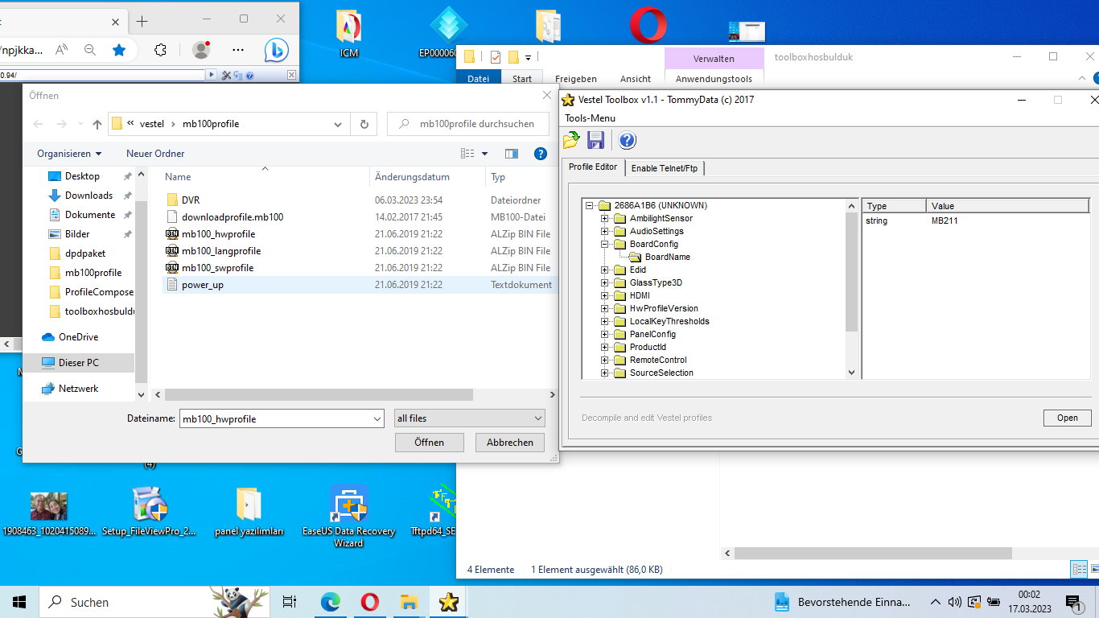Open Edge three-dot settings menu
This screenshot has height=618, width=1099.
238,50
